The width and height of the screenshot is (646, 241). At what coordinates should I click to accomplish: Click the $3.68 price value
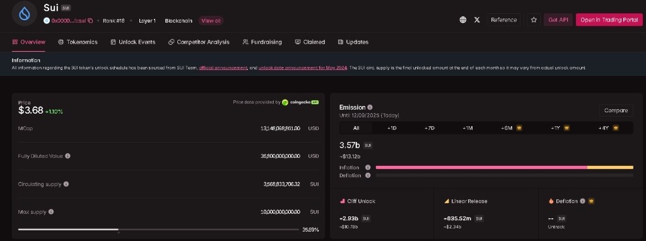(30, 110)
